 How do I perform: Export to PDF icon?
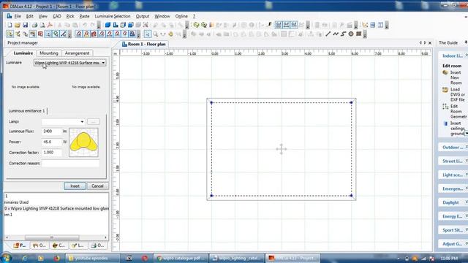tap(50, 25)
